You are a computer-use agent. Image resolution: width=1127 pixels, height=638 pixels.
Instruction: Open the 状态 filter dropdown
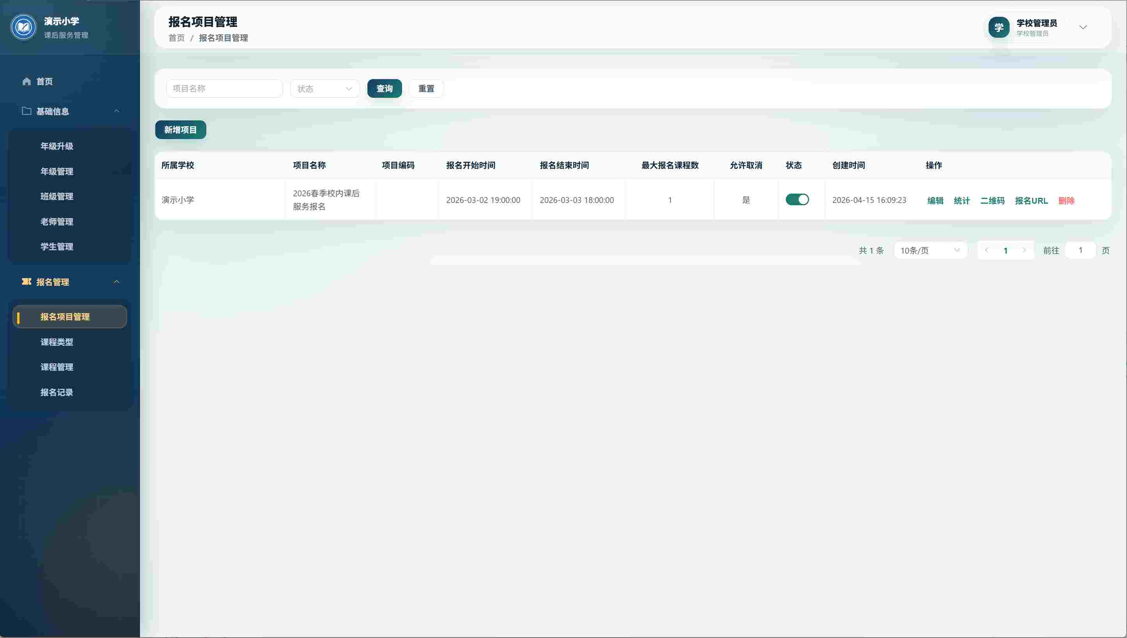tap(325, 88)
